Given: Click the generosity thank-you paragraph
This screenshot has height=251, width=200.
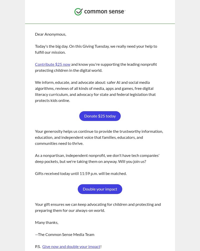Looking at the screenshot, I should pyautogui.click(x=99, y=137).
